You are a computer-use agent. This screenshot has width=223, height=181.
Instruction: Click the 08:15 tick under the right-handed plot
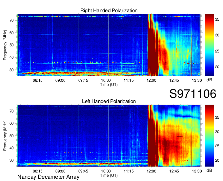click(37, 80)
